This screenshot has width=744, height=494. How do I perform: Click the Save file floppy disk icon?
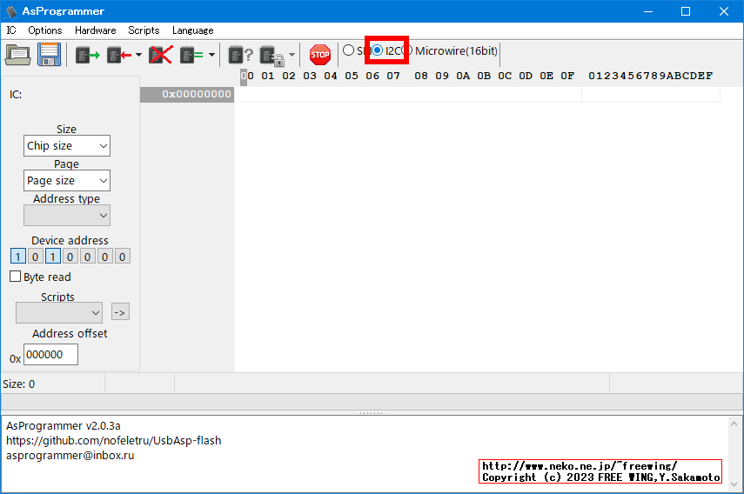tap(48, 55)
